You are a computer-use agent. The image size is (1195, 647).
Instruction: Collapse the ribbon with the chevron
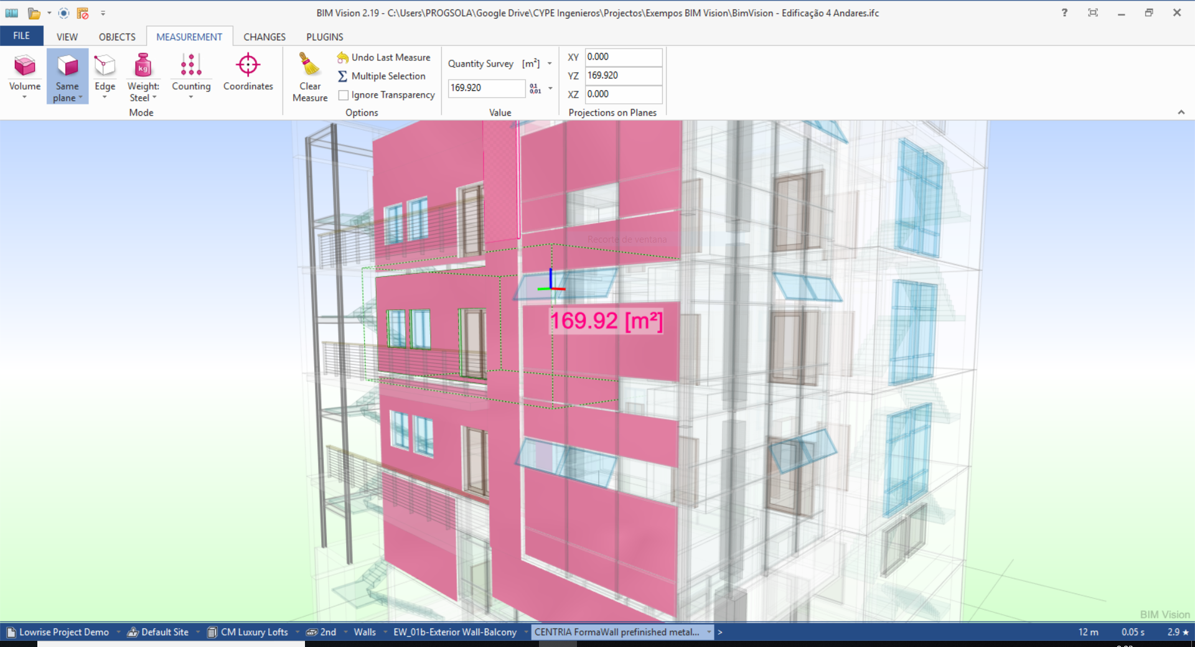tap(1181, 112)
